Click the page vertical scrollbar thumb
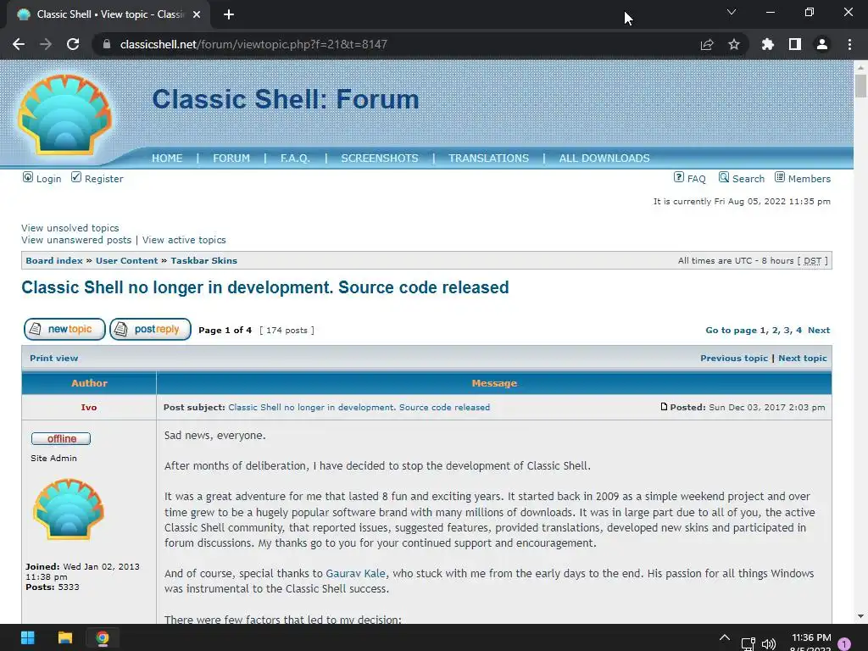Viewport: 868px width, 651px height. [860, 86]
